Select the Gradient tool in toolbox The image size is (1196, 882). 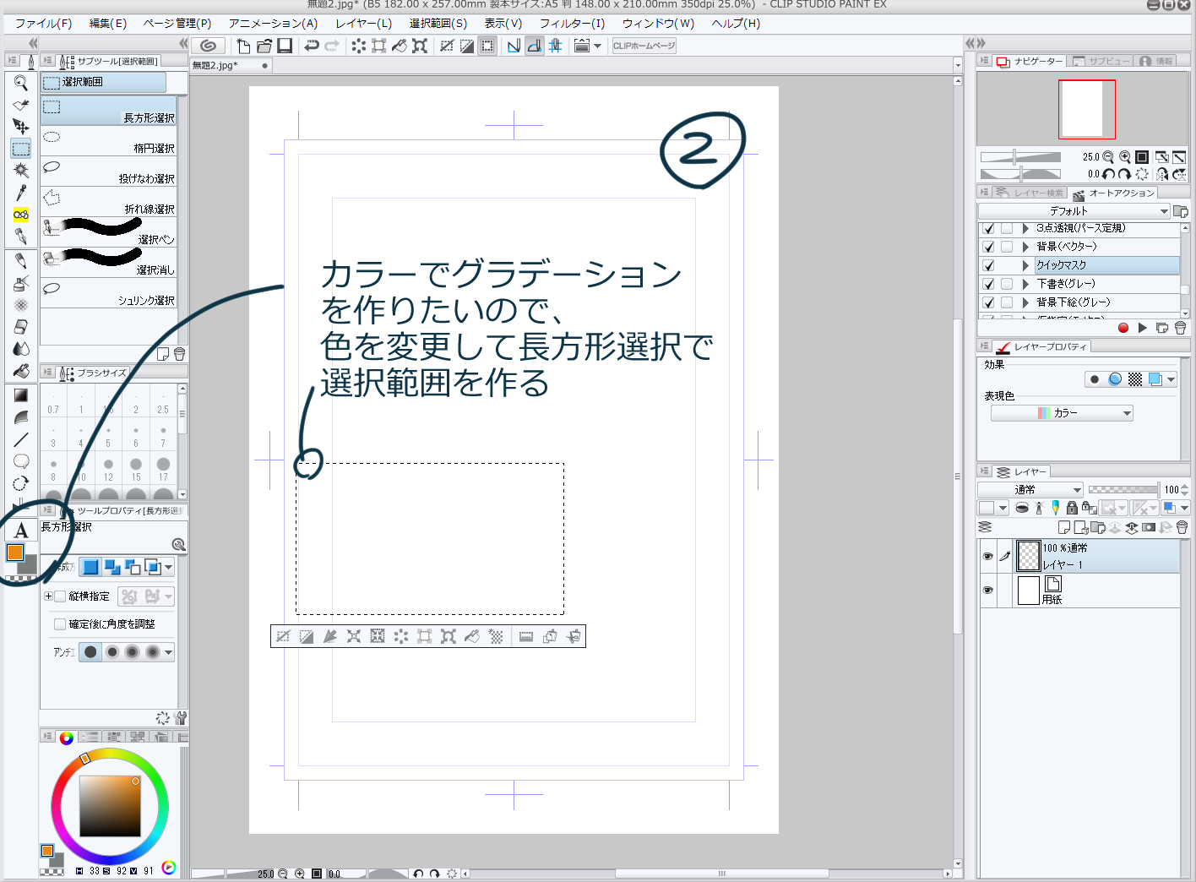(x=21, y=395)
